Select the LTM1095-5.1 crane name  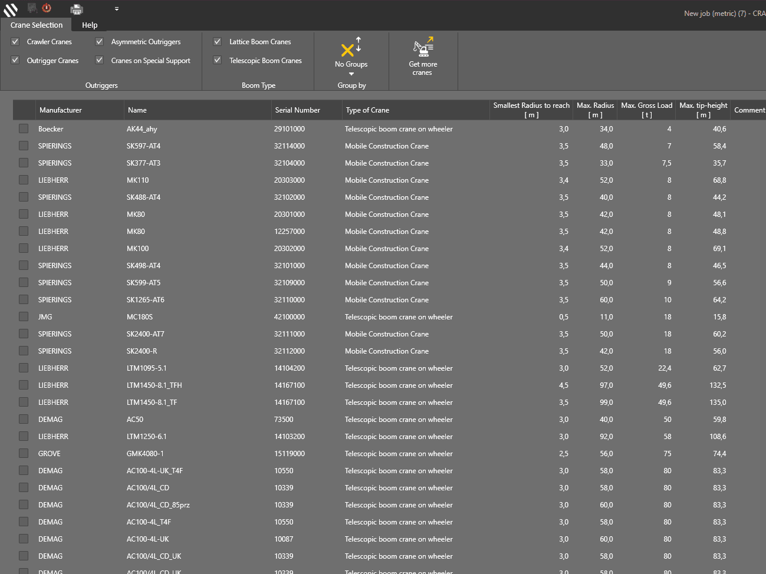146,368
